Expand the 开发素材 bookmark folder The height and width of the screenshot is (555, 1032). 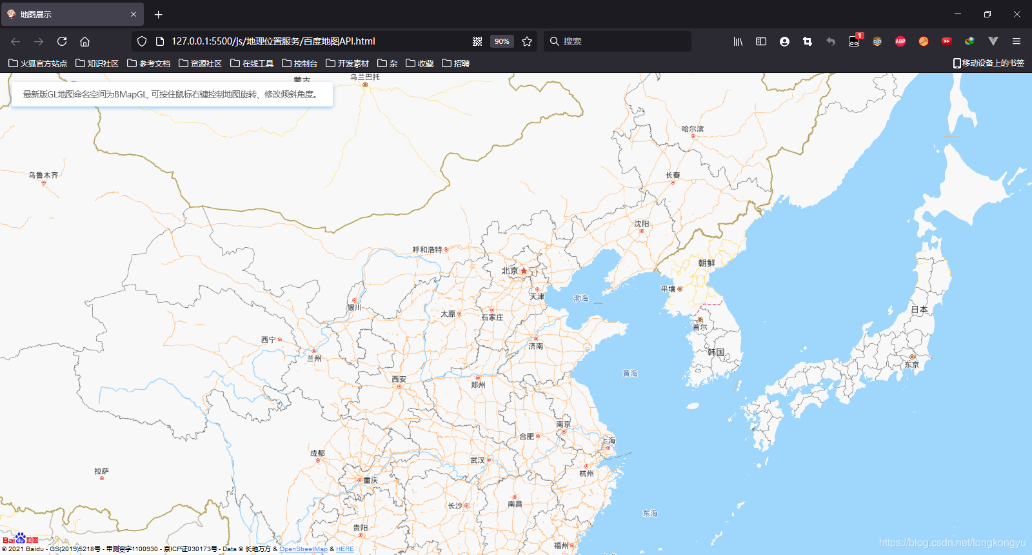348,63
